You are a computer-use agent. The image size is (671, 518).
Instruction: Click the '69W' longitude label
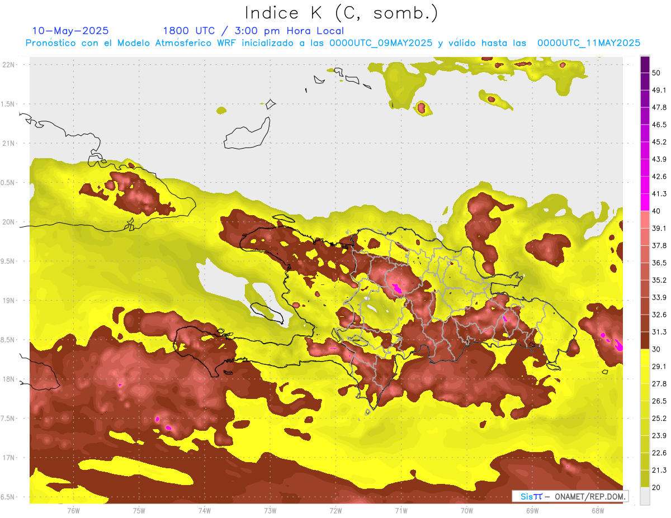532,511
